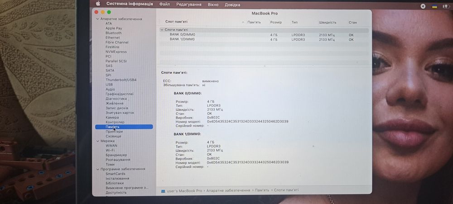Screen dimensions: 453x204
Task: Collapse the Апаратне забезпечення section
Action: 97,19
